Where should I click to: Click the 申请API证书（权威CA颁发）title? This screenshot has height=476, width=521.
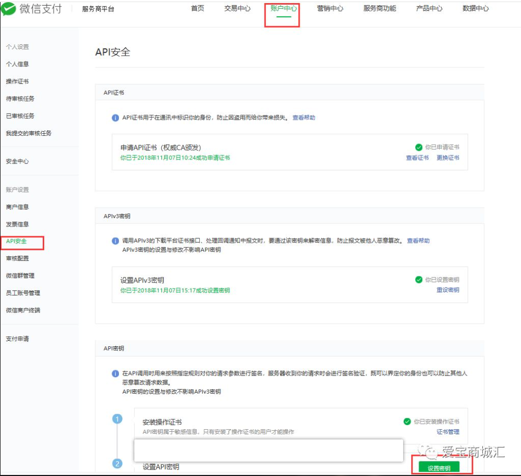[161, 148]
